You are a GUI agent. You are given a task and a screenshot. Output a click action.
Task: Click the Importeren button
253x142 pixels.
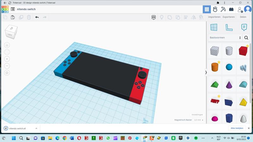pos(214,17)
